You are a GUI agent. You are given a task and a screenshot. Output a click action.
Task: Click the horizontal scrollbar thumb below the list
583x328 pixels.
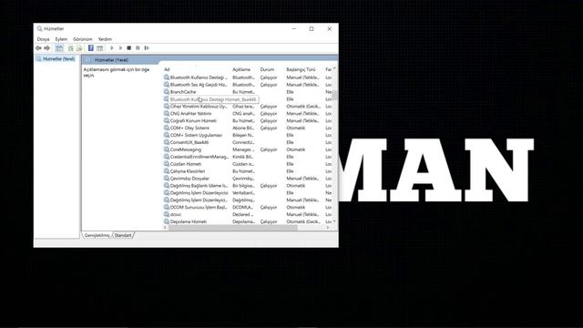tap(233, 228)
